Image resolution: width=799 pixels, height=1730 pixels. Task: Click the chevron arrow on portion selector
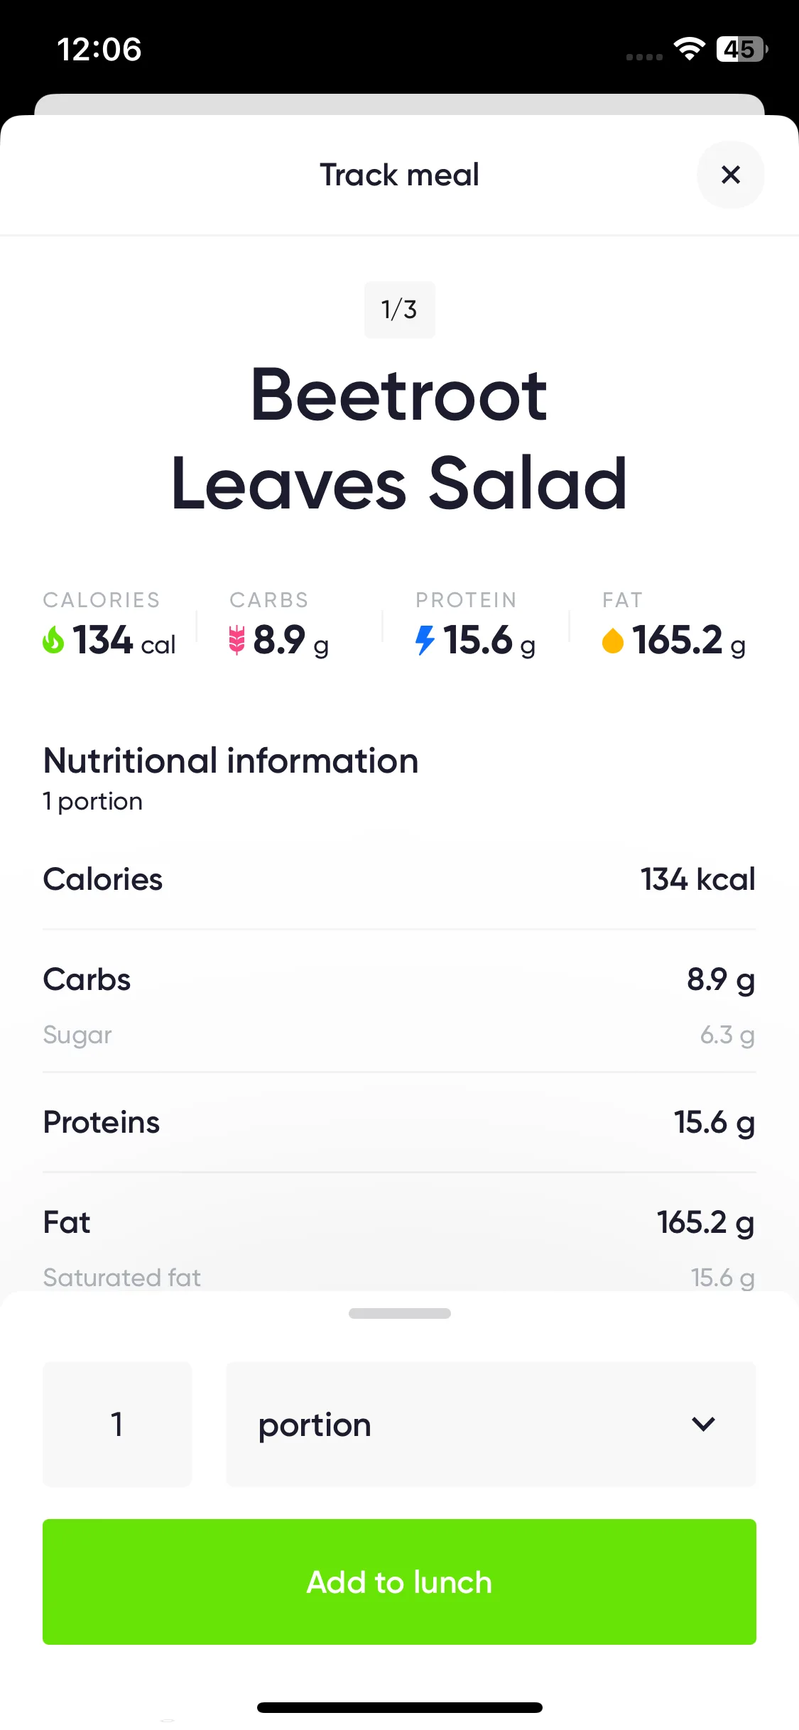[x=703, y=1424]
